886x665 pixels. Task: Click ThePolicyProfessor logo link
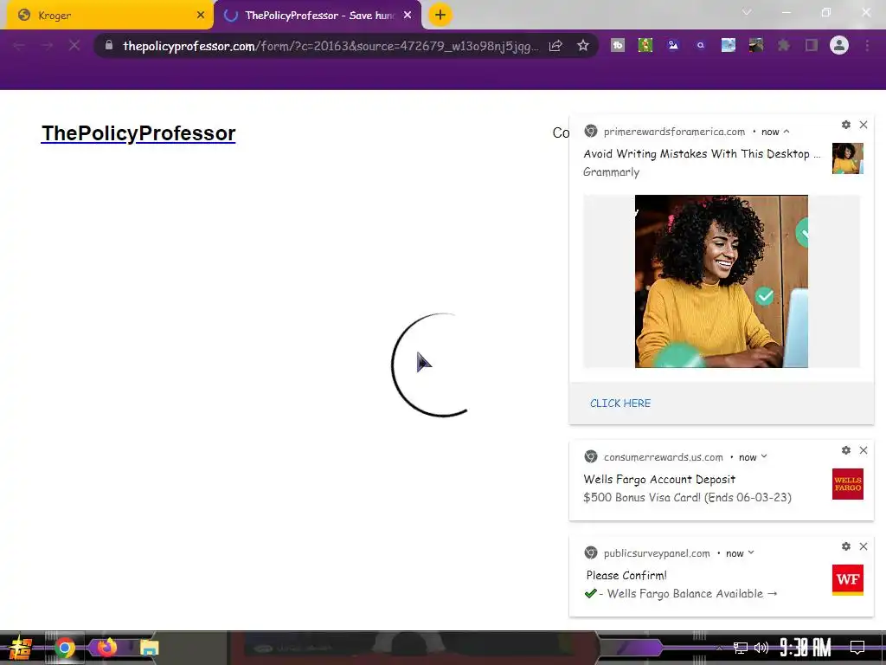click(138, 133)
